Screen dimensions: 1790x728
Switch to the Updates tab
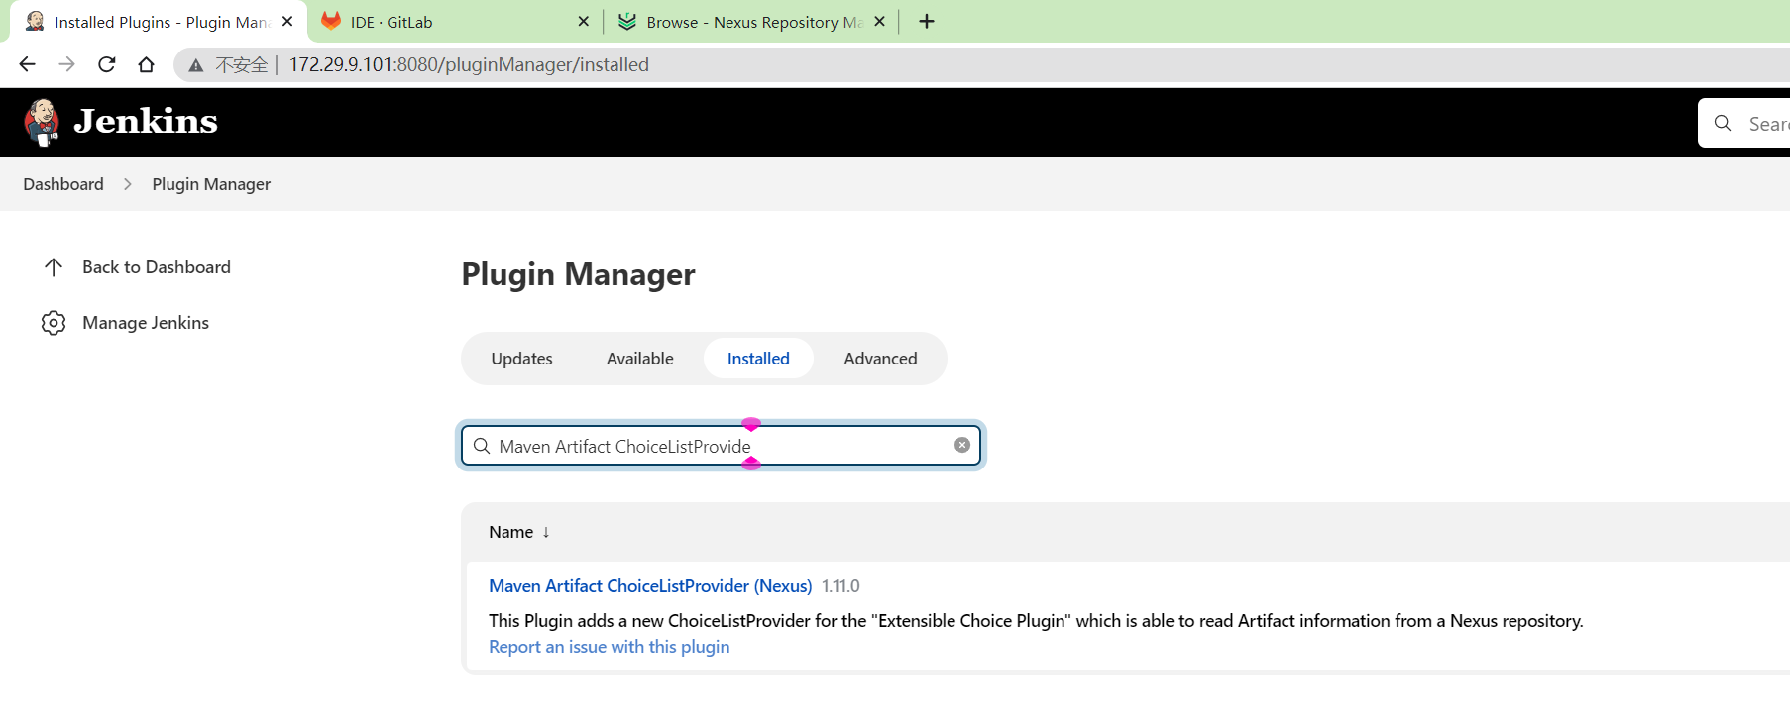click(x=522, y=359)
